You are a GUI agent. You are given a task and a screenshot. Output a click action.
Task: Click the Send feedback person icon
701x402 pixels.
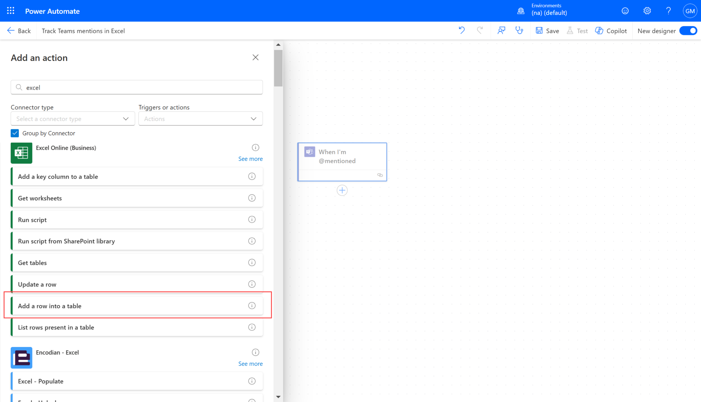click(501, 30)
